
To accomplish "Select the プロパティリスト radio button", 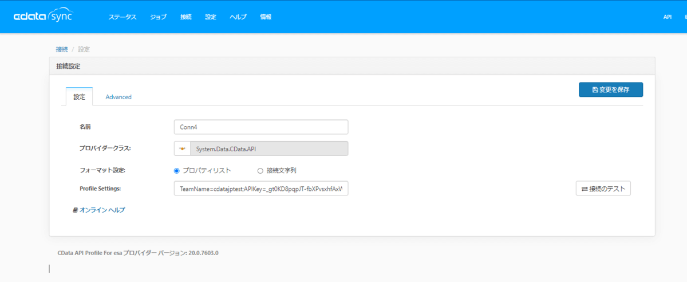I will tap(177, 170).
